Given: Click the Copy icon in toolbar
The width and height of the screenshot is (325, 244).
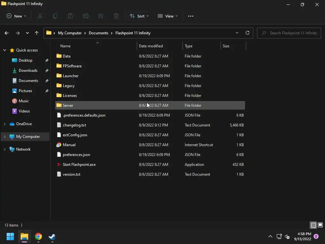Looking at the screenshot, I should pos(55,16).
